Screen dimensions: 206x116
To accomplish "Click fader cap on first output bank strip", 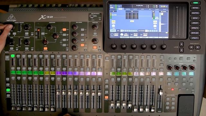I will [112, 104].
